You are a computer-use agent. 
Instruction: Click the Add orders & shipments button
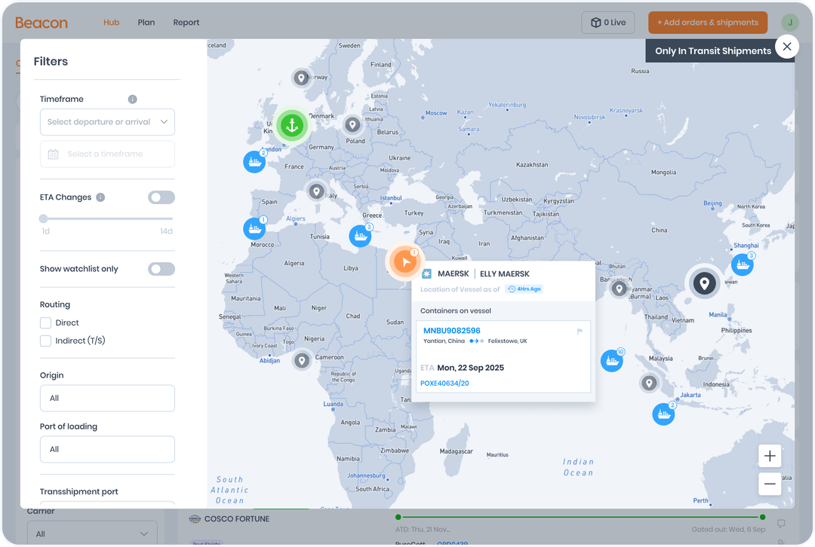point(707,22)
